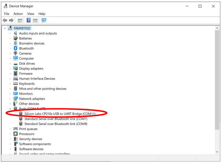Click the vertical scrollbar down arrow
This screenshot has height=163, width=222.
pyautogui.click(x=217, y=152)
